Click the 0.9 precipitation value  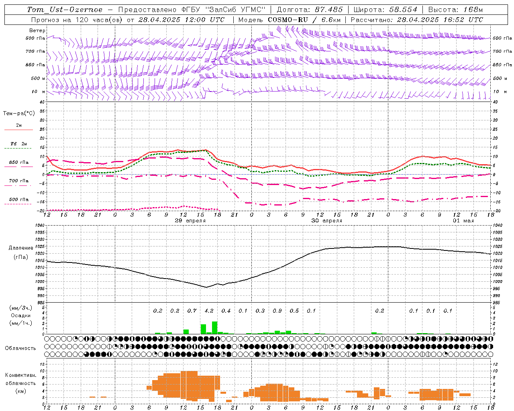coord(277,311)
